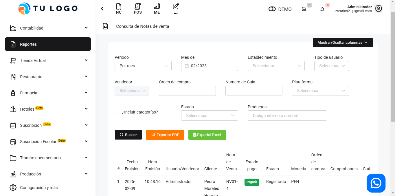Screen dimensions: 395x196
Task: Open the Periodo dropdown
Action: point(143,66)
